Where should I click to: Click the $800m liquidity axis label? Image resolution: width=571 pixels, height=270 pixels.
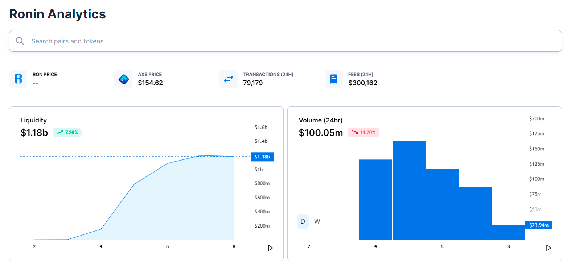click(262, 183)
